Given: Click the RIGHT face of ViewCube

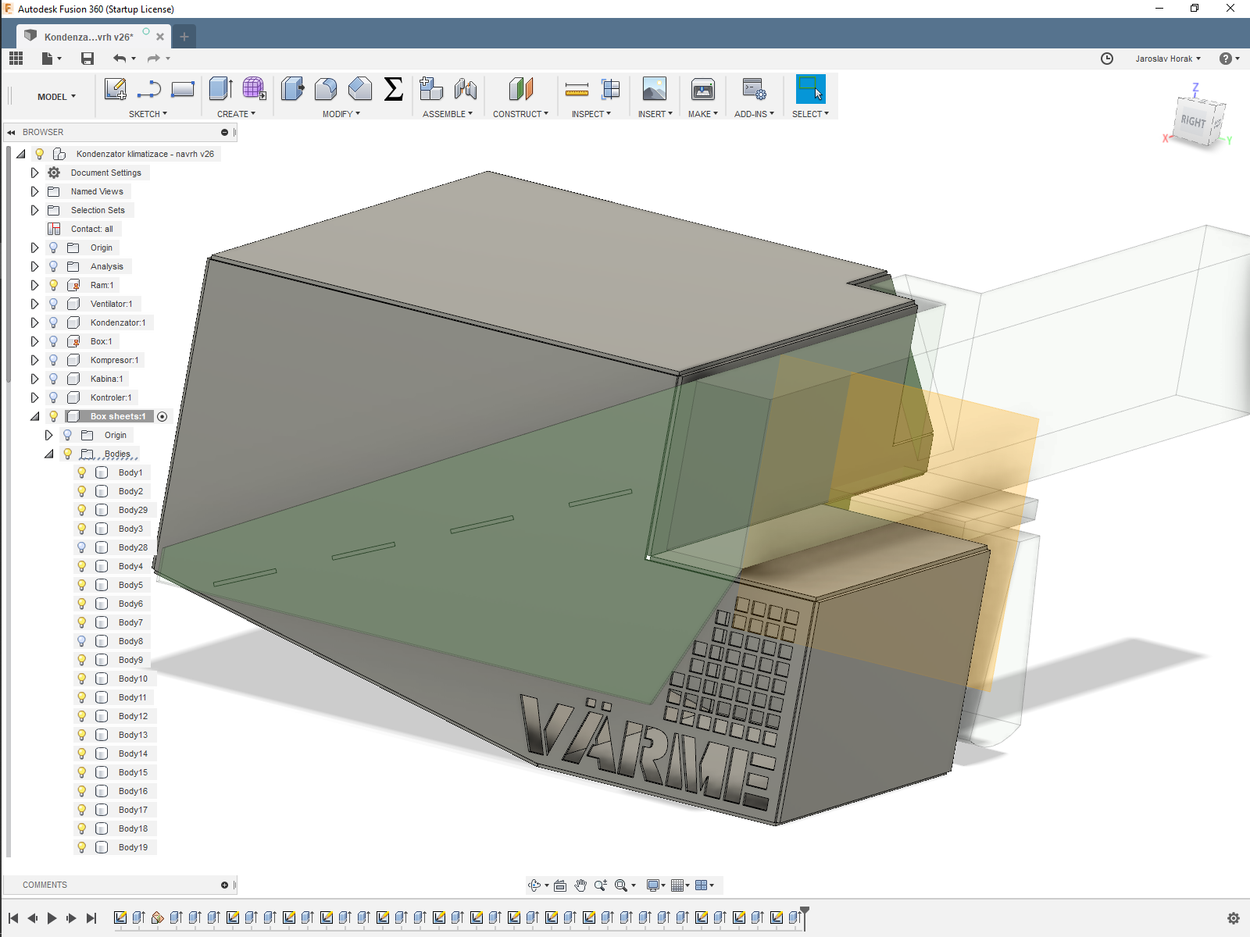Looking at the screenshot, I should point(1193,121).
